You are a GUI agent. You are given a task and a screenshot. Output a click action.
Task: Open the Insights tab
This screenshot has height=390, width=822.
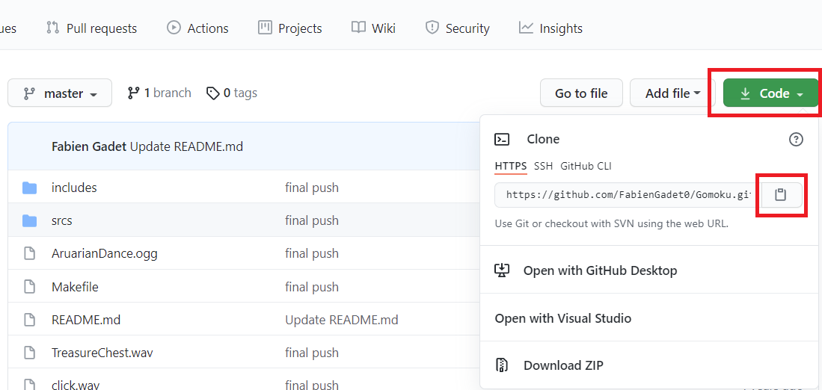coord(550,28)
